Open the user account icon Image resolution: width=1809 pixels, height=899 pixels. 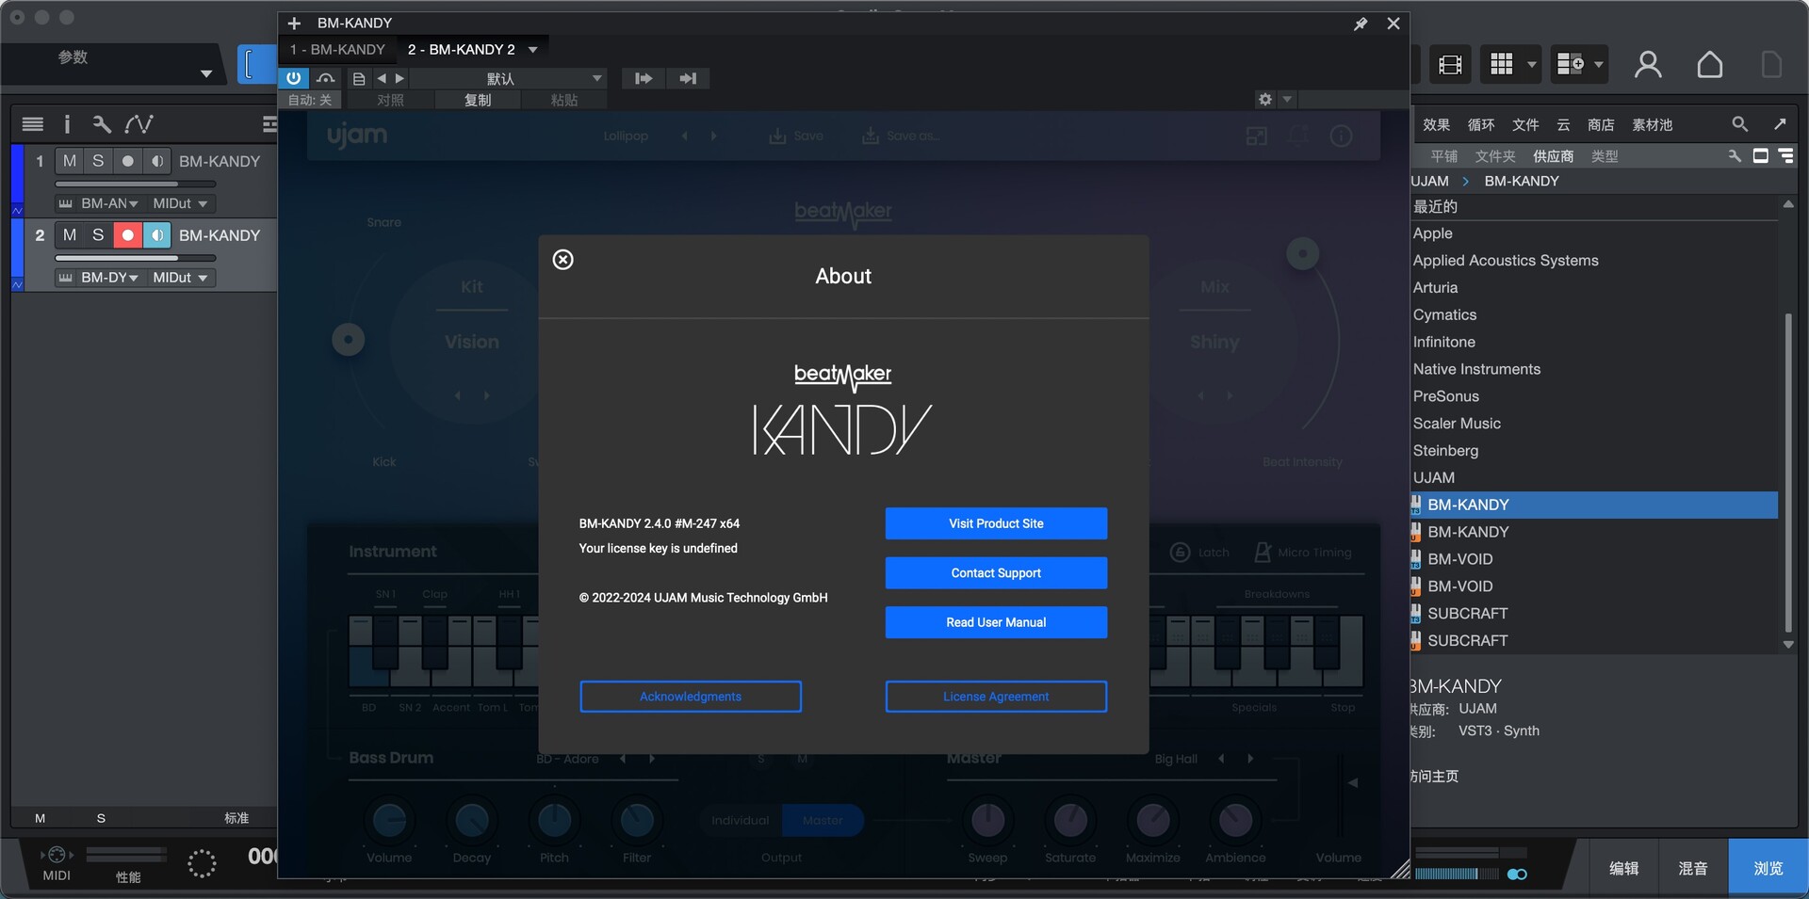tap(1648, 64)
